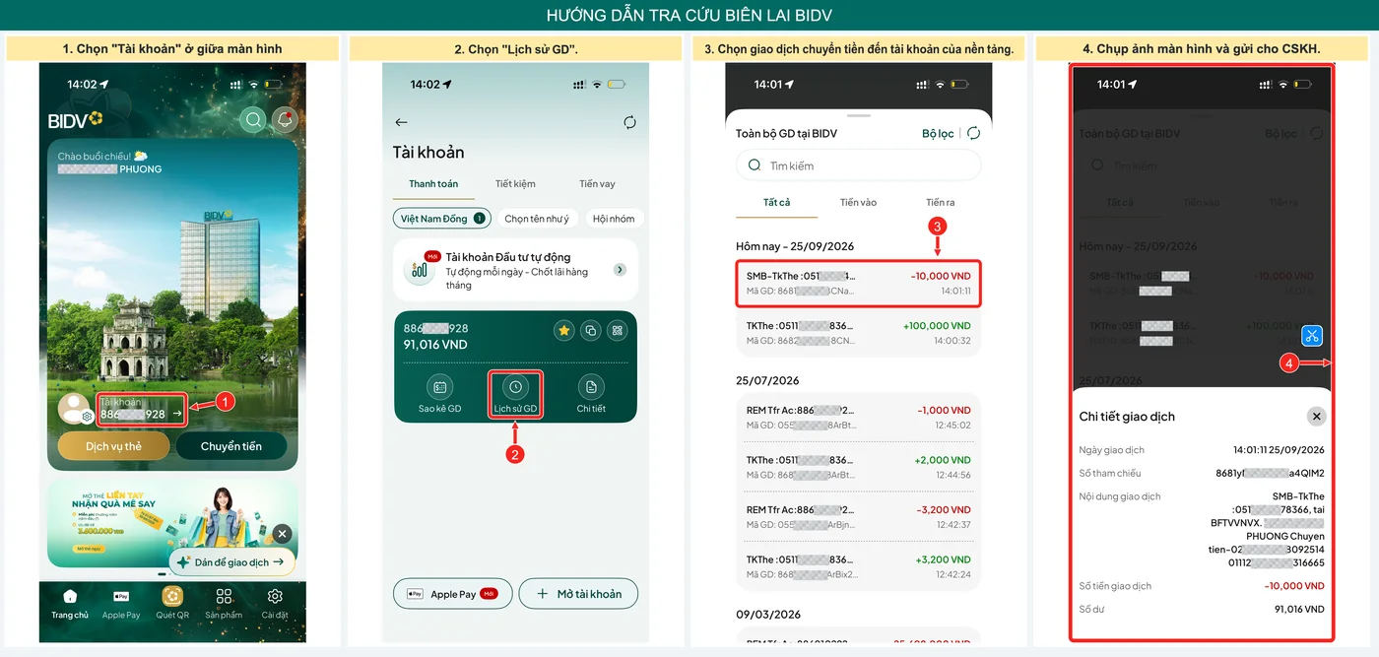Open the TKThe +3,200 VND transaction
This screenshot has height=657, width=1379.
click(859, 566)
